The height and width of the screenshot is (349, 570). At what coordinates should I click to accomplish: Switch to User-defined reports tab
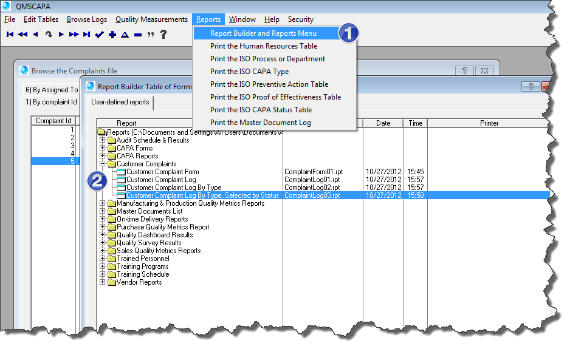point(120,103)
